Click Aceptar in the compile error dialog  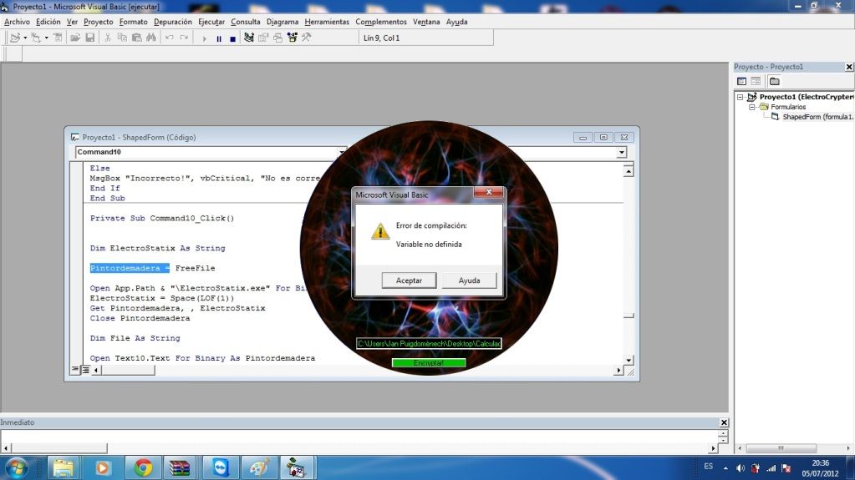tap(409, 280)
